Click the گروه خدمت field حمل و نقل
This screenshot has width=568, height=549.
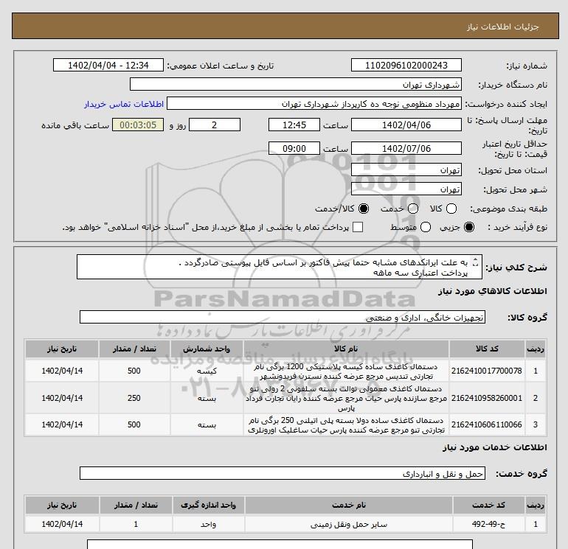(283, 473)
